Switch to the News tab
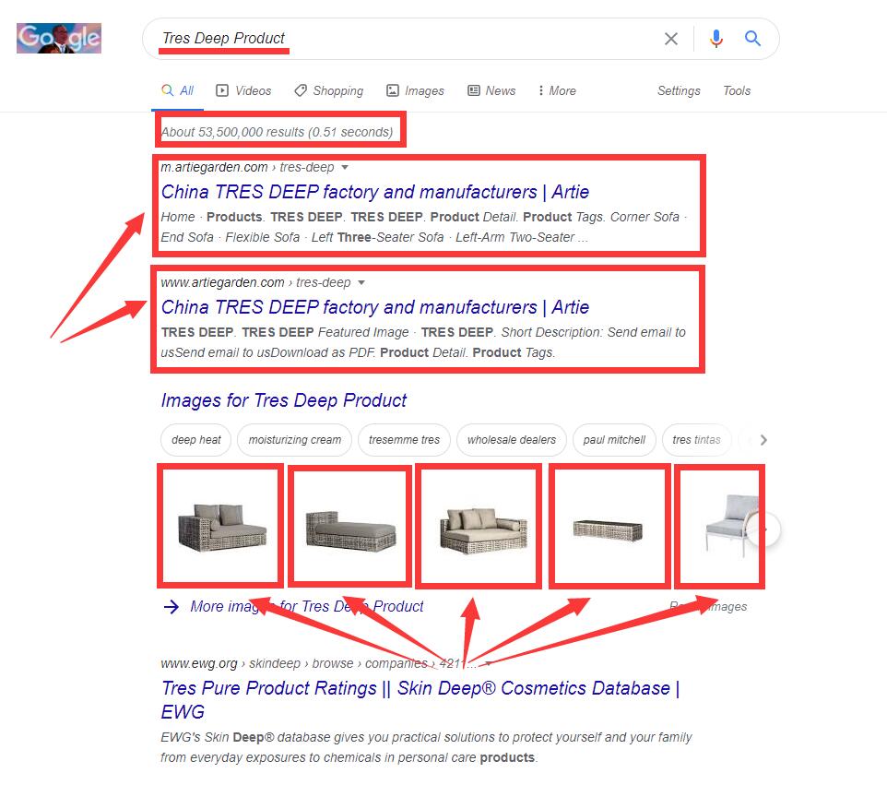 [x=491, y=90]
